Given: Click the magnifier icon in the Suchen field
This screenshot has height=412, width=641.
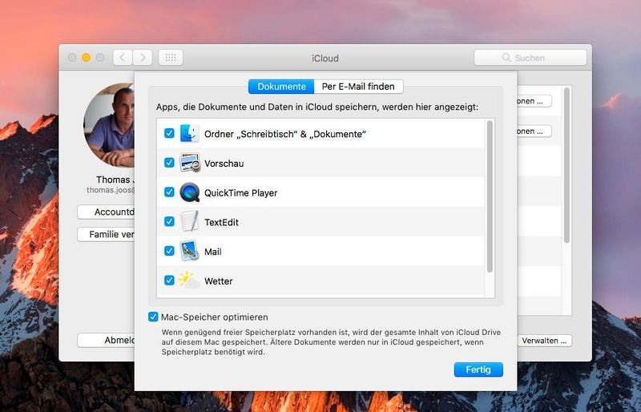Looking at the screenshot, I should pos(506,58).
